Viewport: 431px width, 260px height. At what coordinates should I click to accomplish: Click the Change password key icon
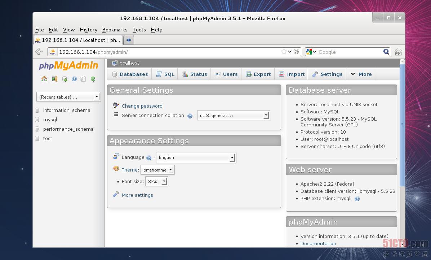tap(116, 105)
